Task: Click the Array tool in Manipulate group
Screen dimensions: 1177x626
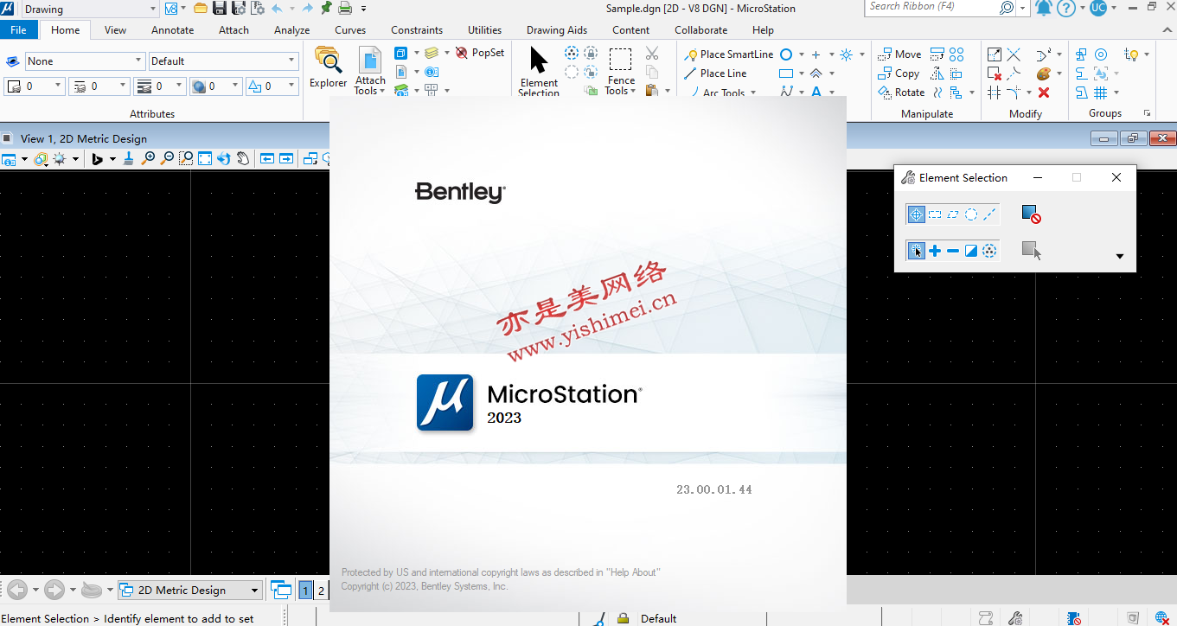Action: tap(956, 54)
